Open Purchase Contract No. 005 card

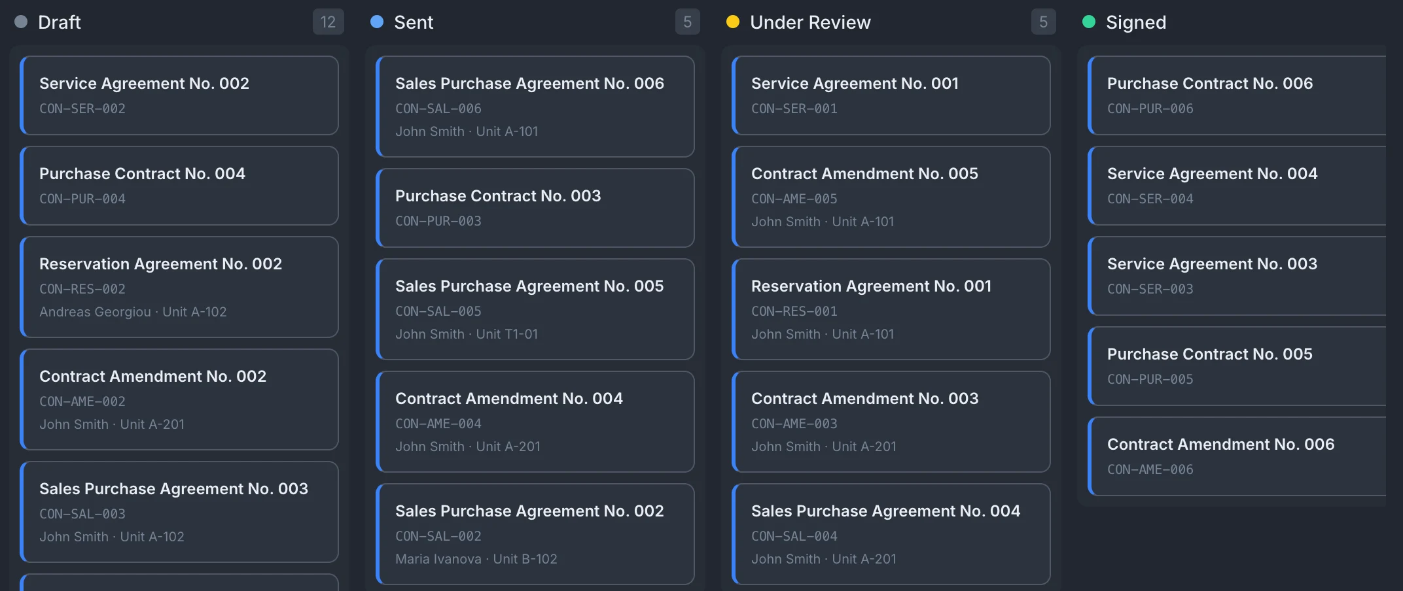(1237, 366)
